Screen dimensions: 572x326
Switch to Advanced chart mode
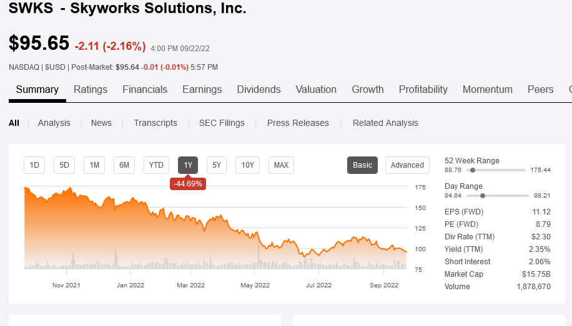(407, 165)
